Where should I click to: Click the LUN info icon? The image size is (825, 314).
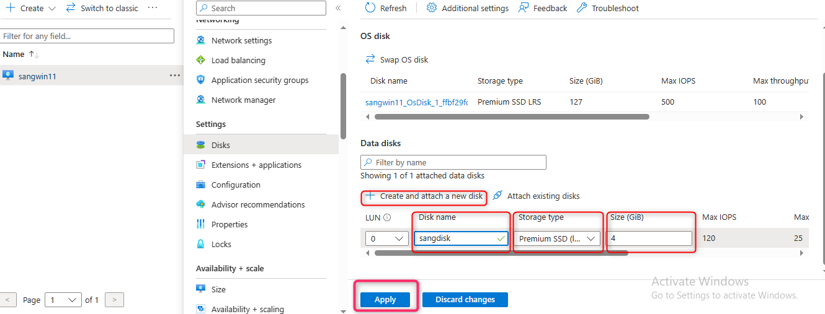(388, 217)
